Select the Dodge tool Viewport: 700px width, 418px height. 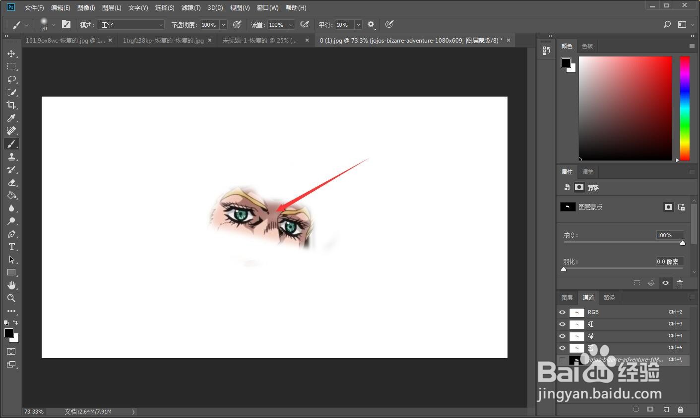click(11, 221)
